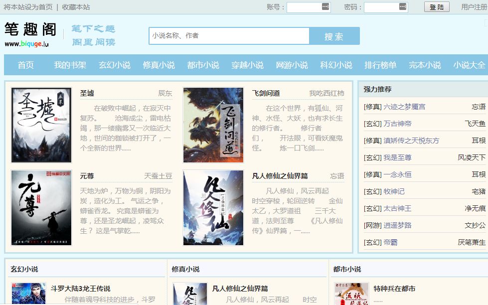This screenshot has width=488, height=305.
Task: Click the 玄幻小说 section heading
Action: pos(24,269)
